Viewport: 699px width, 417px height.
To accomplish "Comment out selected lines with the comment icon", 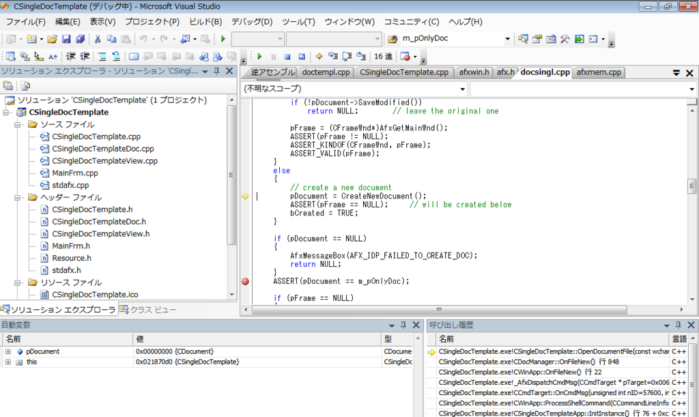I will (x=102, y=57).
